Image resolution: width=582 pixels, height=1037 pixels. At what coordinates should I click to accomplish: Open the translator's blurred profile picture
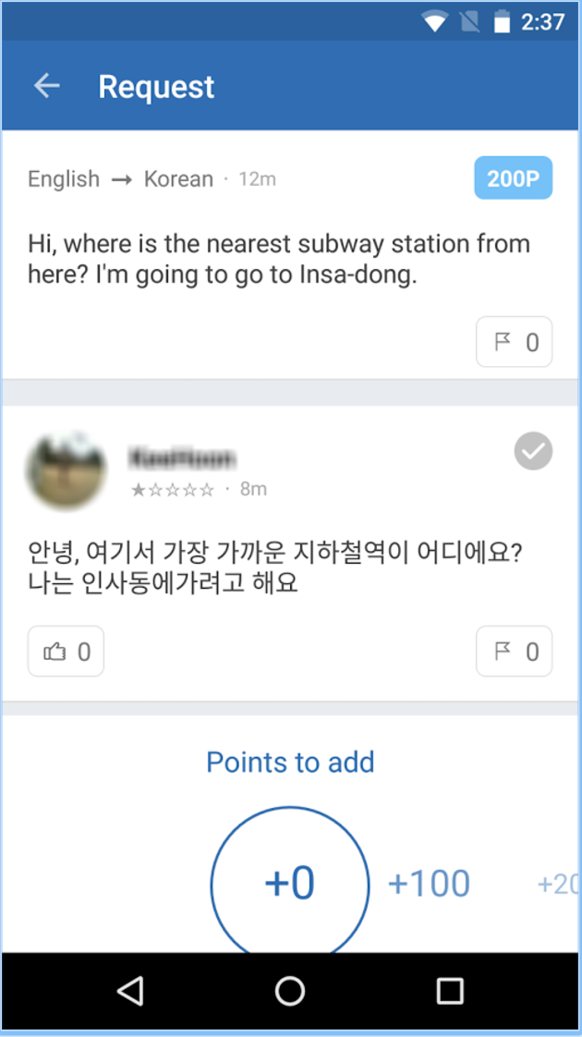(x=66, y=471)
